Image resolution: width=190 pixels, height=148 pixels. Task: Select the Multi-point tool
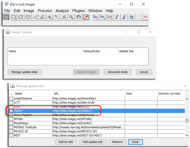50,17
